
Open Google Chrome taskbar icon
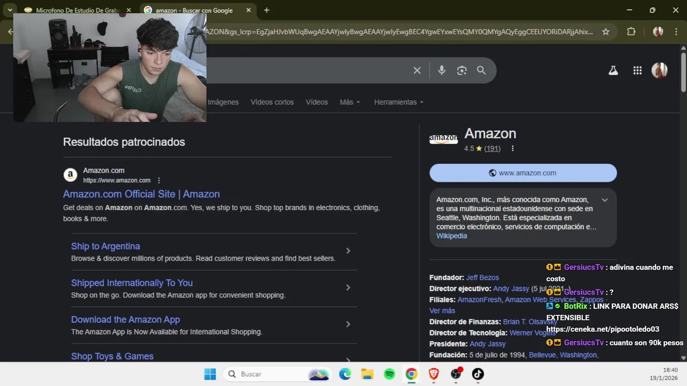[x=411, y=374]
